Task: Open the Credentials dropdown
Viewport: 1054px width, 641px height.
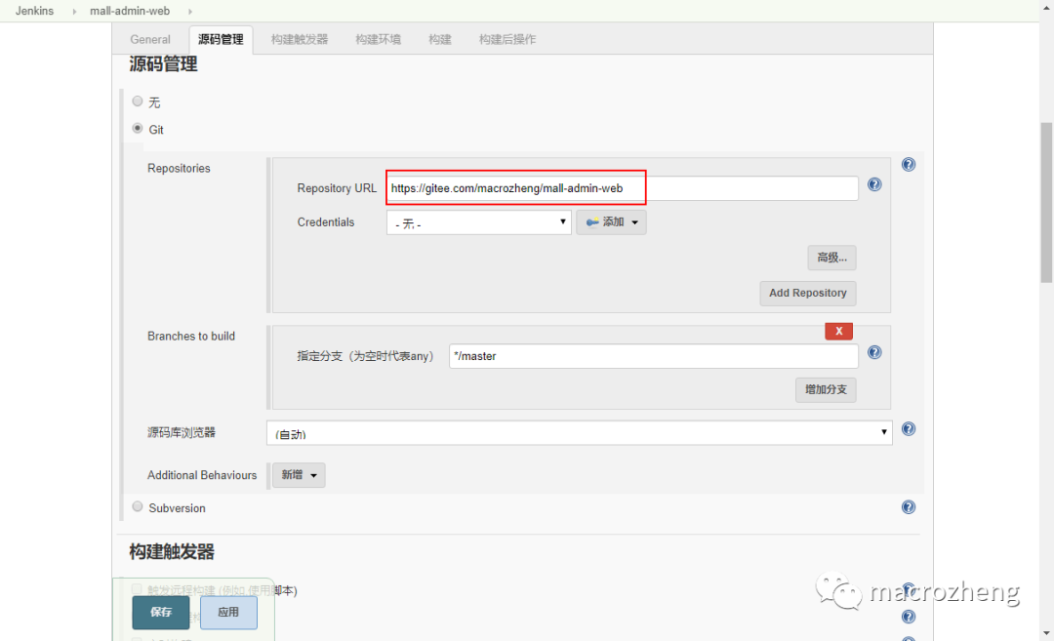Action: pyautogui.click(x=478, y=222)
